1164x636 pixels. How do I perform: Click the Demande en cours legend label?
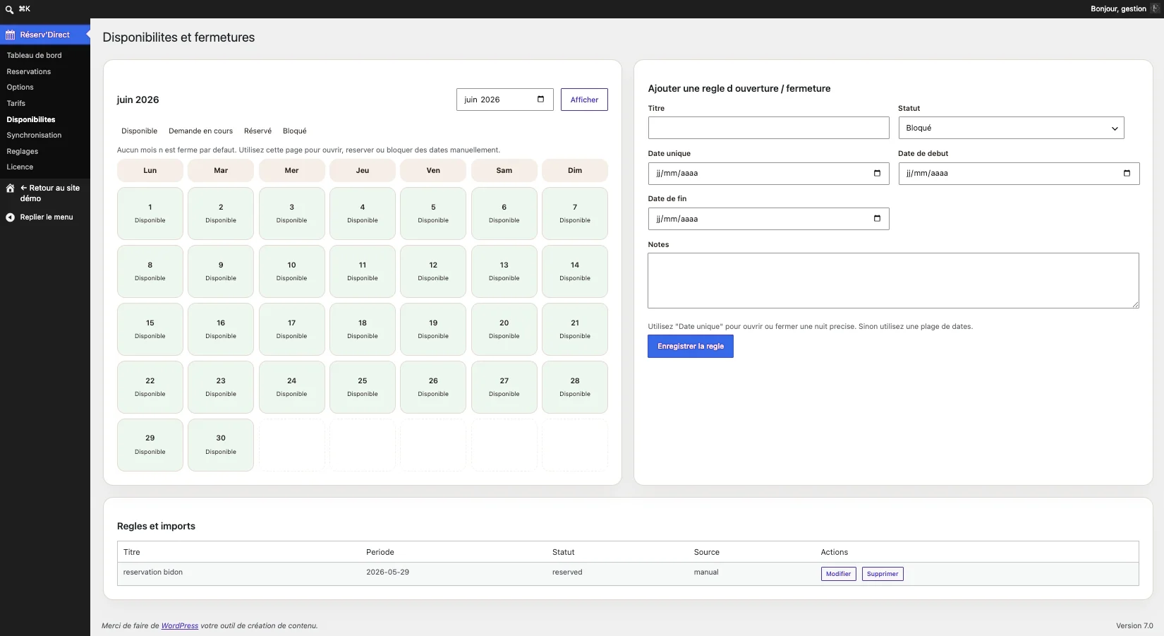(200, 131)
